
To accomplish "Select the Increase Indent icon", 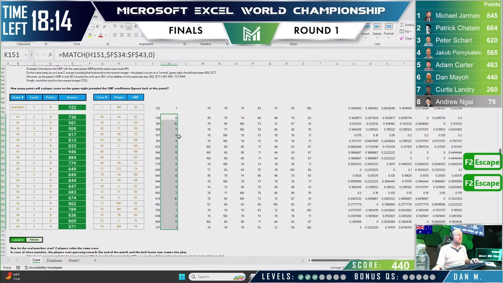I will tap(142, 35).
